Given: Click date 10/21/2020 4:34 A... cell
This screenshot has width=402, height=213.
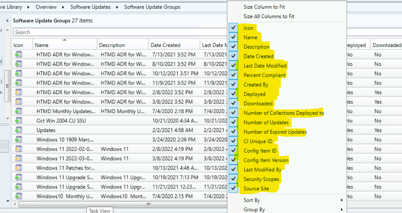Looking at the screenshot, I should (175, 121).
